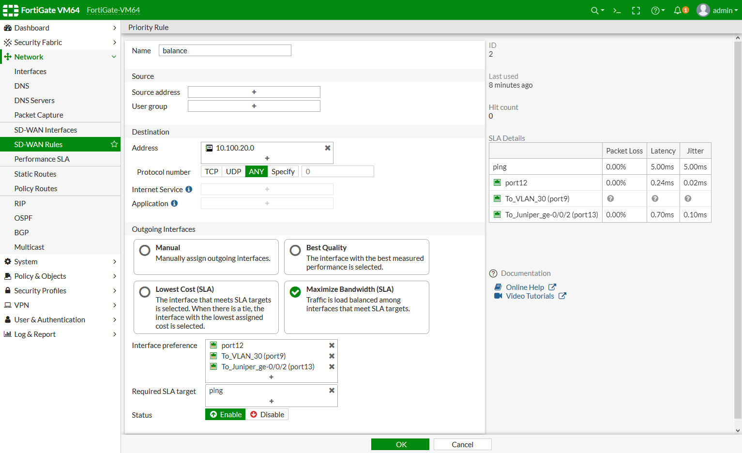Open the Online Help link
This screenshot has height=453, width=742.
pos(525,287)
